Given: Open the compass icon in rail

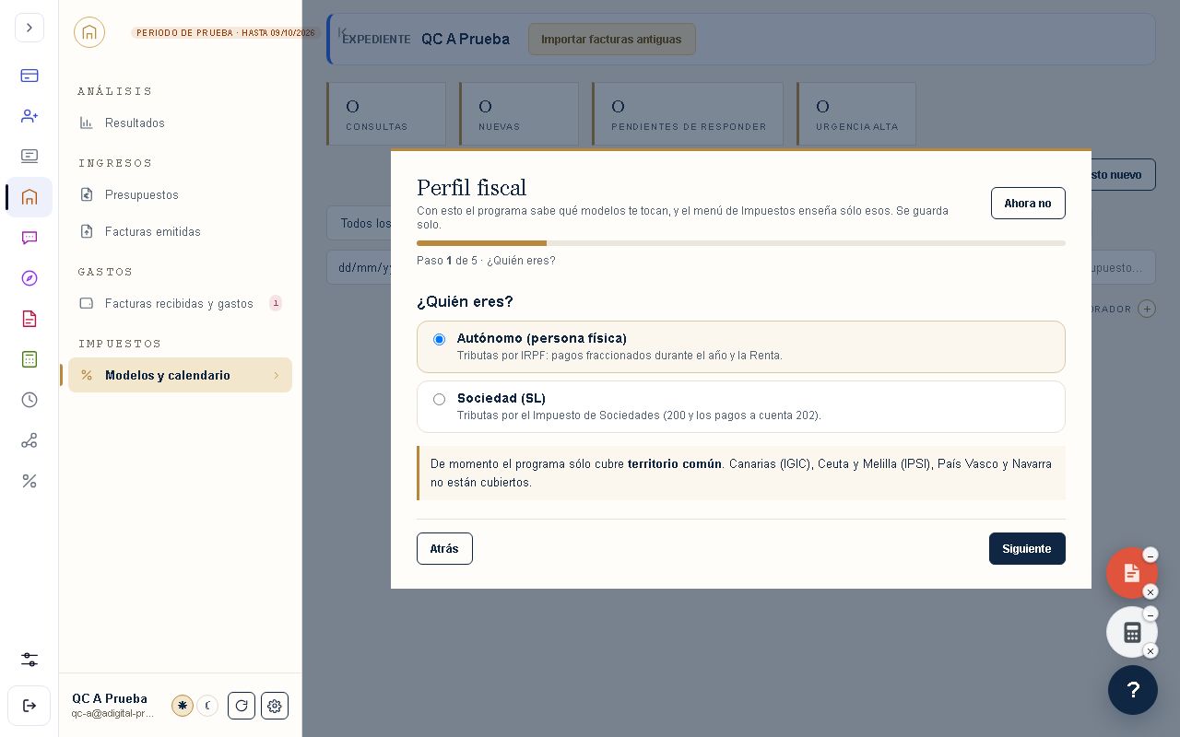Looking at the screenshot, I should point(29,278).
